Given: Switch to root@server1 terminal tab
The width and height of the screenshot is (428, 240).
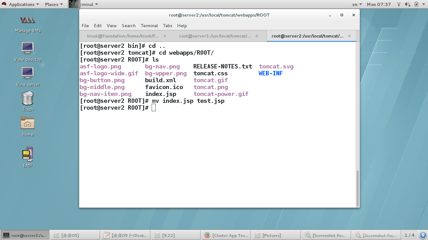Looking at the screenshot, I should click(x=218, y=36).
